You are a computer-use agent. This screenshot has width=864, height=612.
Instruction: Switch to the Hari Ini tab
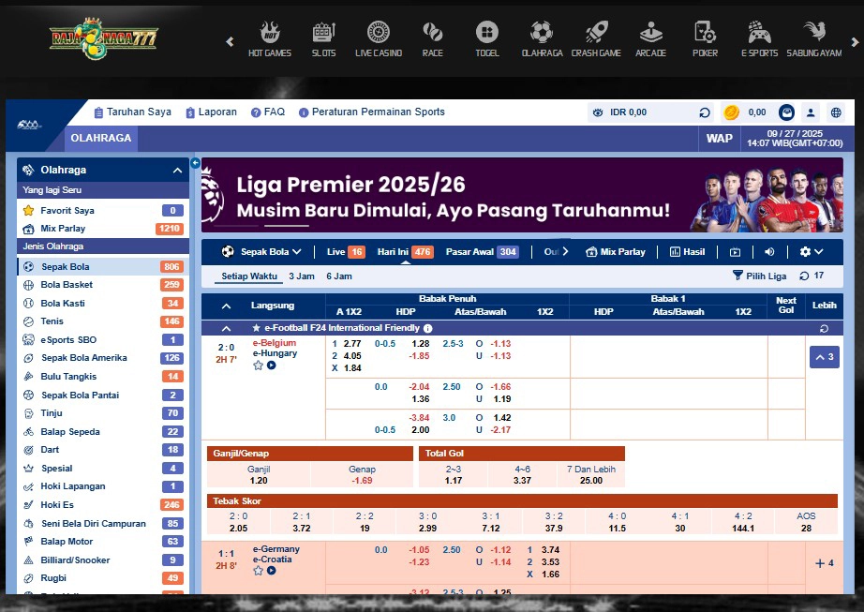click(405, 252)
